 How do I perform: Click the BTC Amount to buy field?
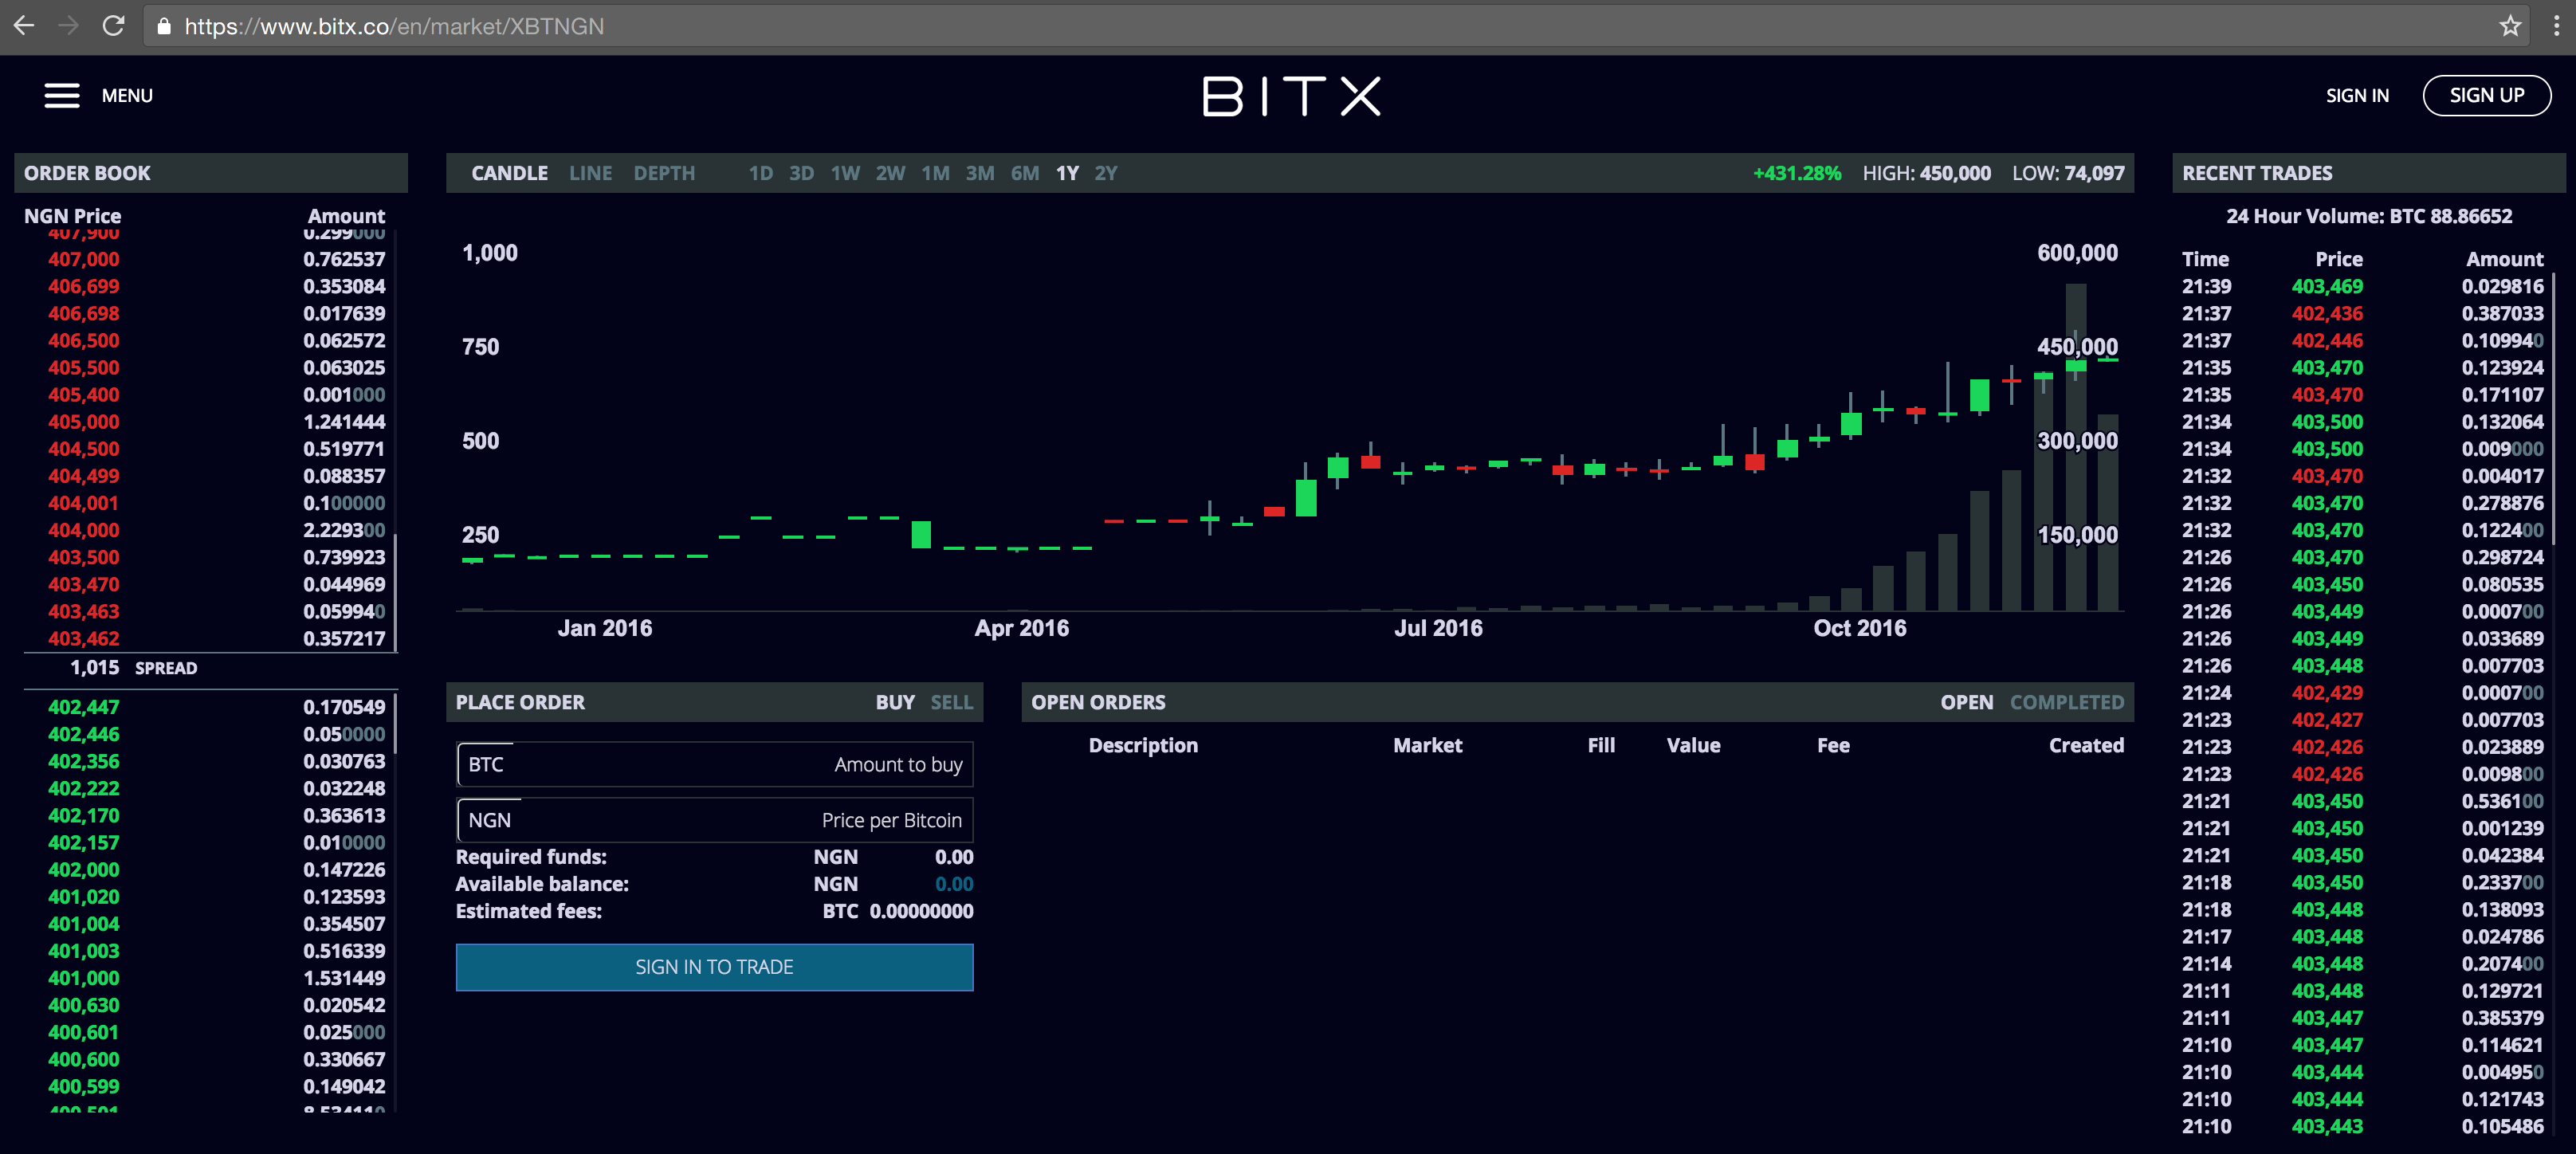(714, 764)
